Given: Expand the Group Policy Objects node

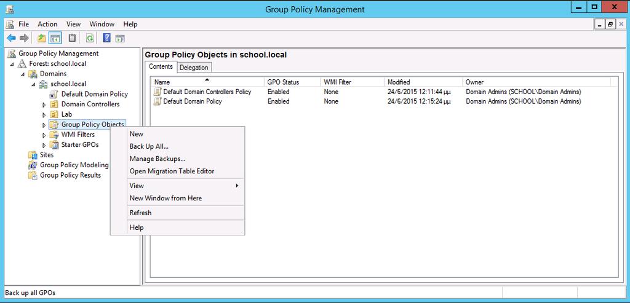Looking at the screenshot, I should pos(44,125).
